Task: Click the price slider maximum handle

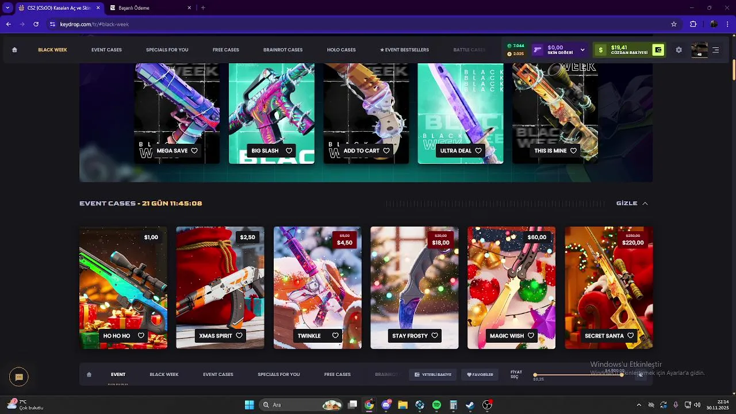Action: pos(622,375)
